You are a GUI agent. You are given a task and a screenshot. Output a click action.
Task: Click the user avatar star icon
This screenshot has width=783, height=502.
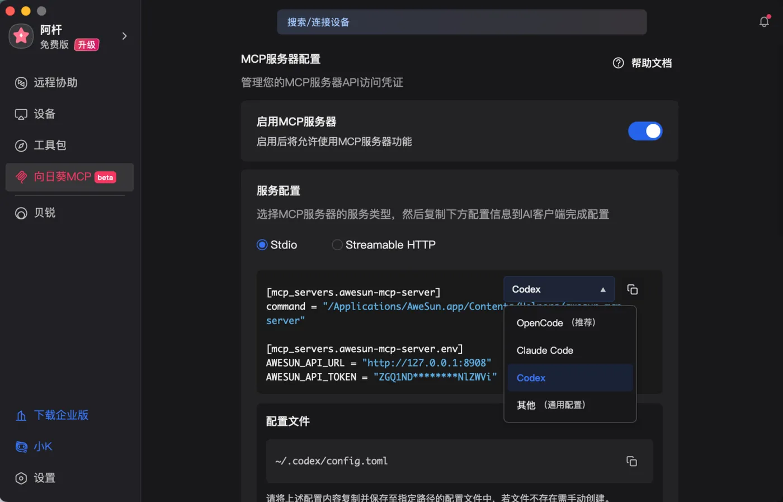pyautogui.click(x=21, y=36)
